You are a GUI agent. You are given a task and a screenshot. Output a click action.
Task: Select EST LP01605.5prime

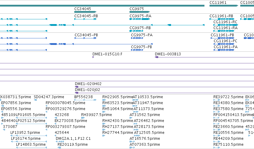30,115
